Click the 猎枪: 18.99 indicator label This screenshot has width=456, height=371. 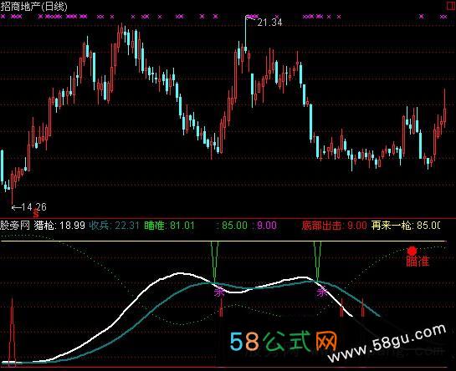(59, 225)
